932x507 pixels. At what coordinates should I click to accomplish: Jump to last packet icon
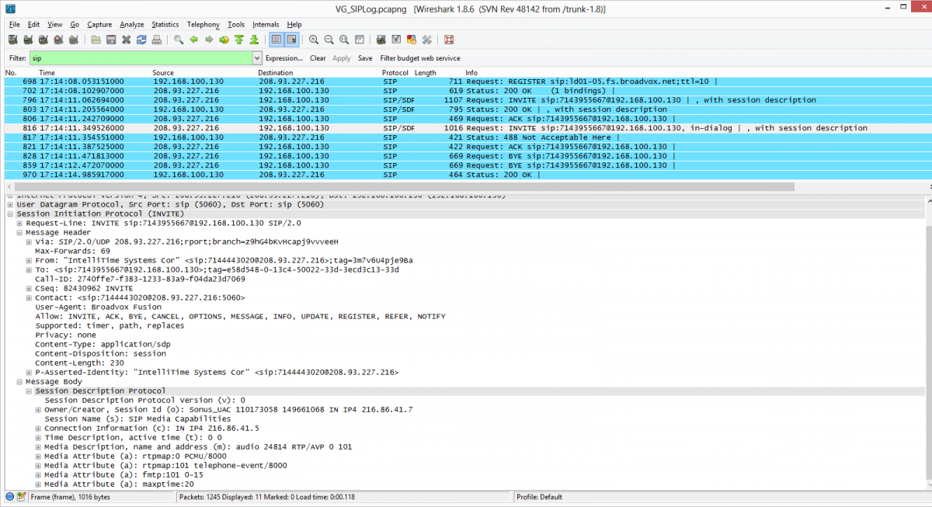coord(254,40)
